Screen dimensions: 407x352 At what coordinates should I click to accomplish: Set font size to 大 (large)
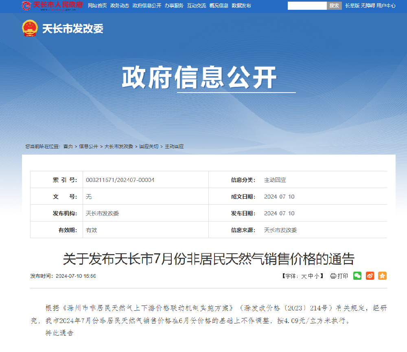pyautogui.click(x=304, y=276)
